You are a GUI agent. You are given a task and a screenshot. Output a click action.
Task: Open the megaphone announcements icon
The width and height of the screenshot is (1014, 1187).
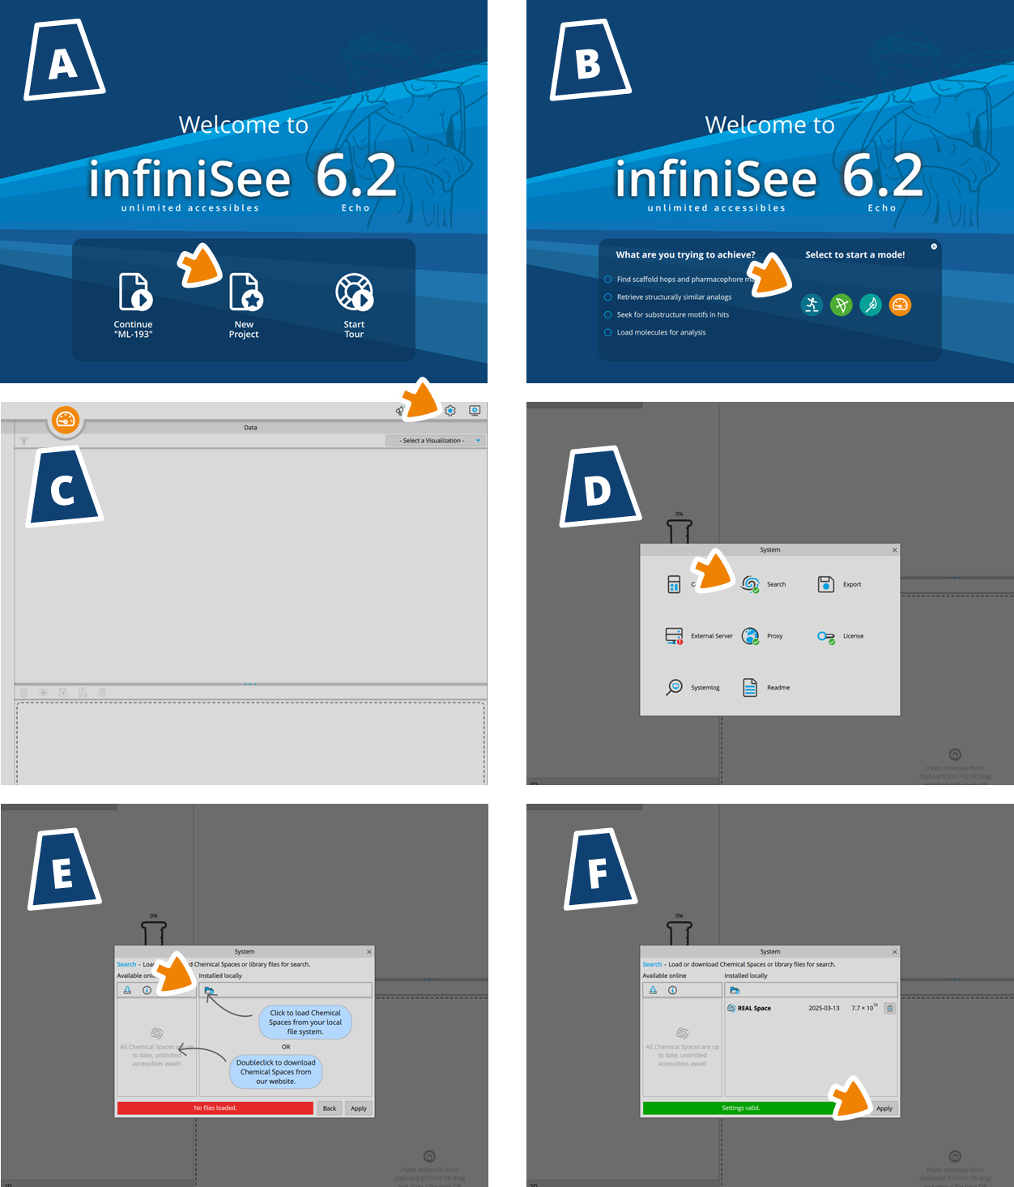tap(400, 411)
